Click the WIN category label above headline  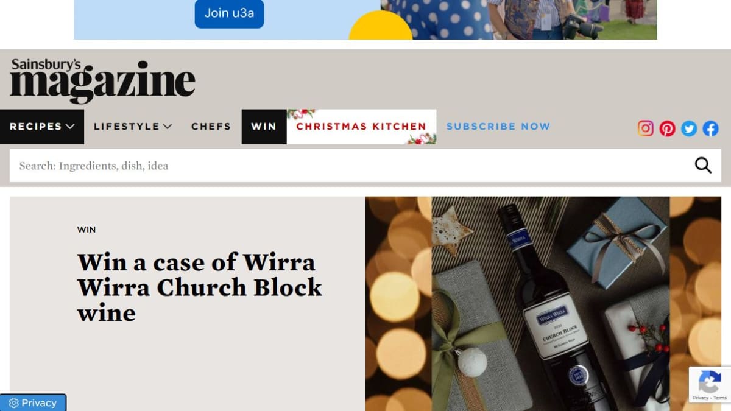tap(87, 230)
